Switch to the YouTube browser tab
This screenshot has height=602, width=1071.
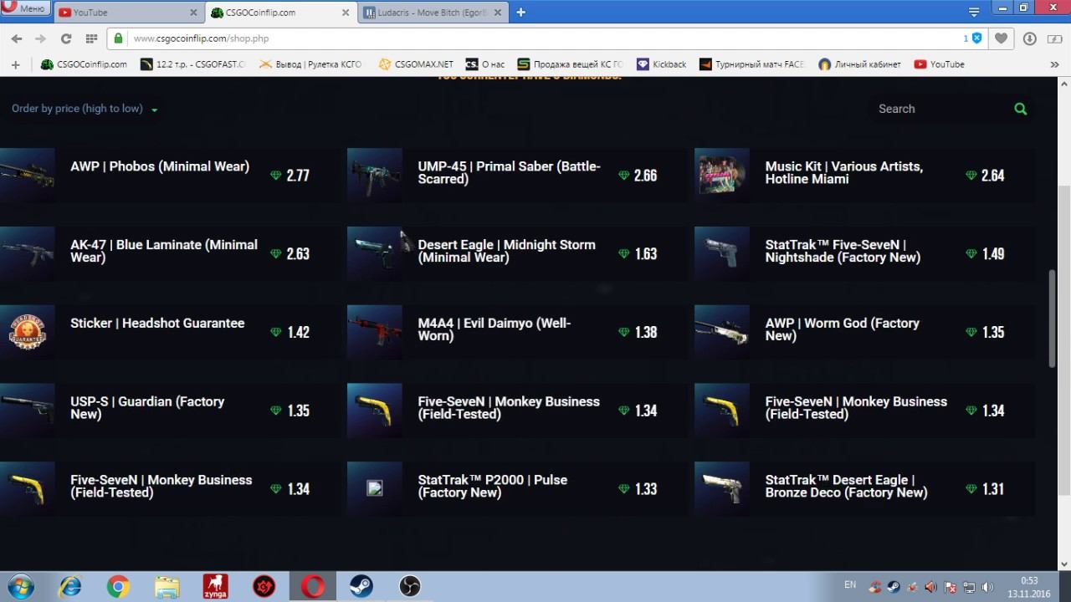coord(128,13)
